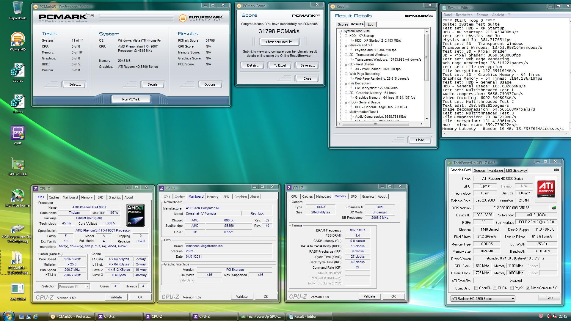
Task: Collapse the Physics and 3D node
Action: point(346,45)
